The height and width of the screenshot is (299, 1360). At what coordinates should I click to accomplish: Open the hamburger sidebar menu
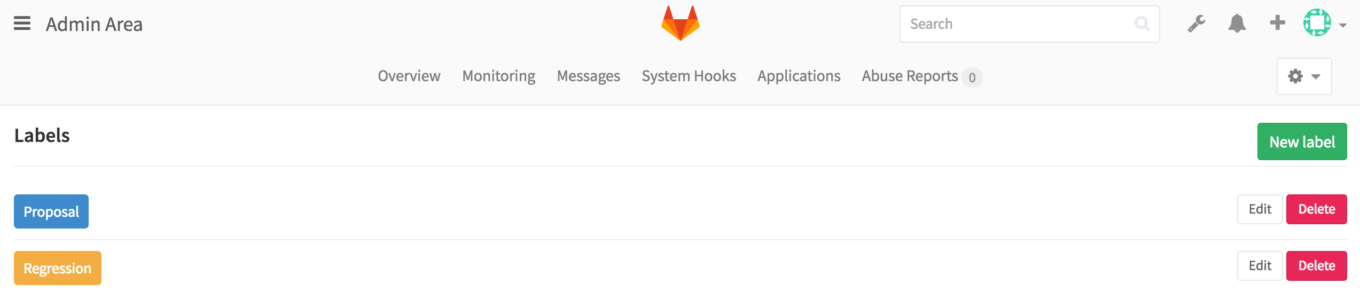22,23
